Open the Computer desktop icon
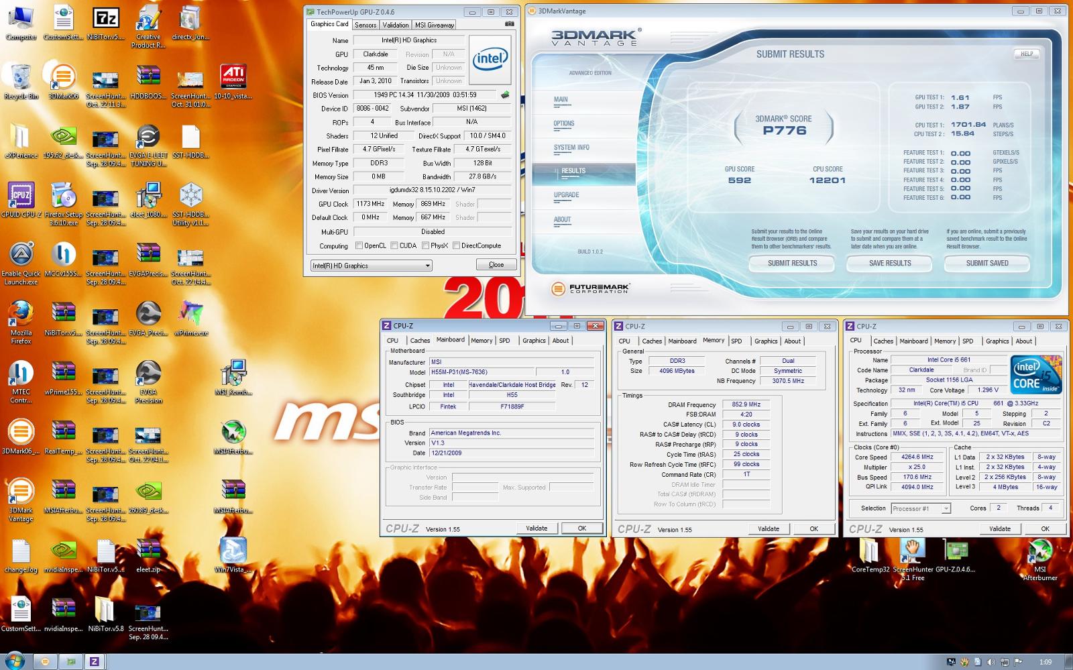Image resolution: width=1073 pixels, height=670 pixels. (x=21, y=22)
